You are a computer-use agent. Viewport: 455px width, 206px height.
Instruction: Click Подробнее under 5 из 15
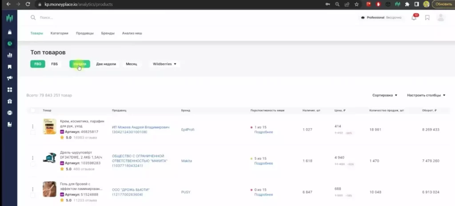click(x=264, y=164)
